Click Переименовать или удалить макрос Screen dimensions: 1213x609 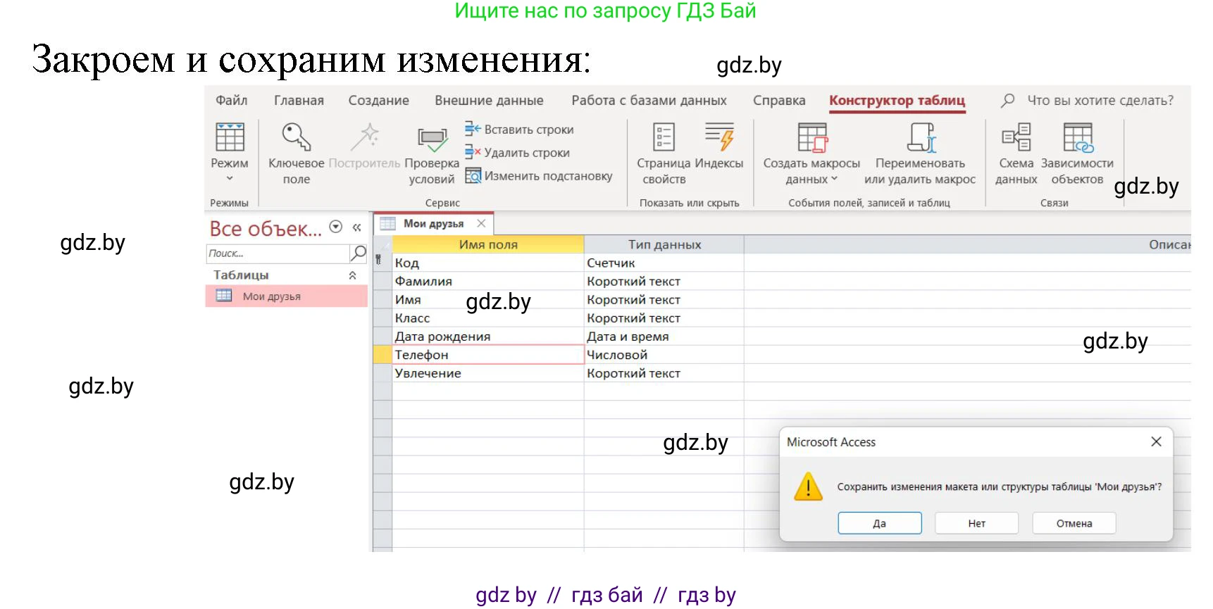coord(920,153)
